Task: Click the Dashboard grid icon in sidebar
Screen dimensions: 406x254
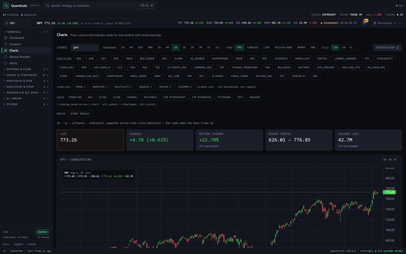Action: click(6, 38)
